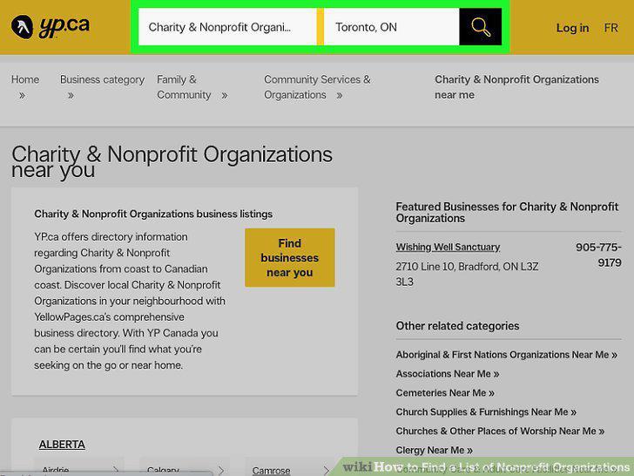
Task: Open Clergy Near Me link
Action: [x=435, y=450]
